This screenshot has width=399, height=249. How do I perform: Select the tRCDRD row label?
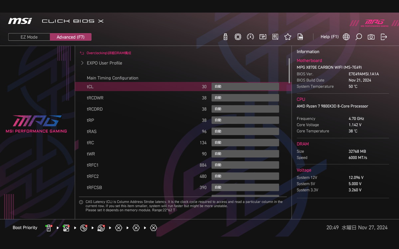[x=95, y=109]
